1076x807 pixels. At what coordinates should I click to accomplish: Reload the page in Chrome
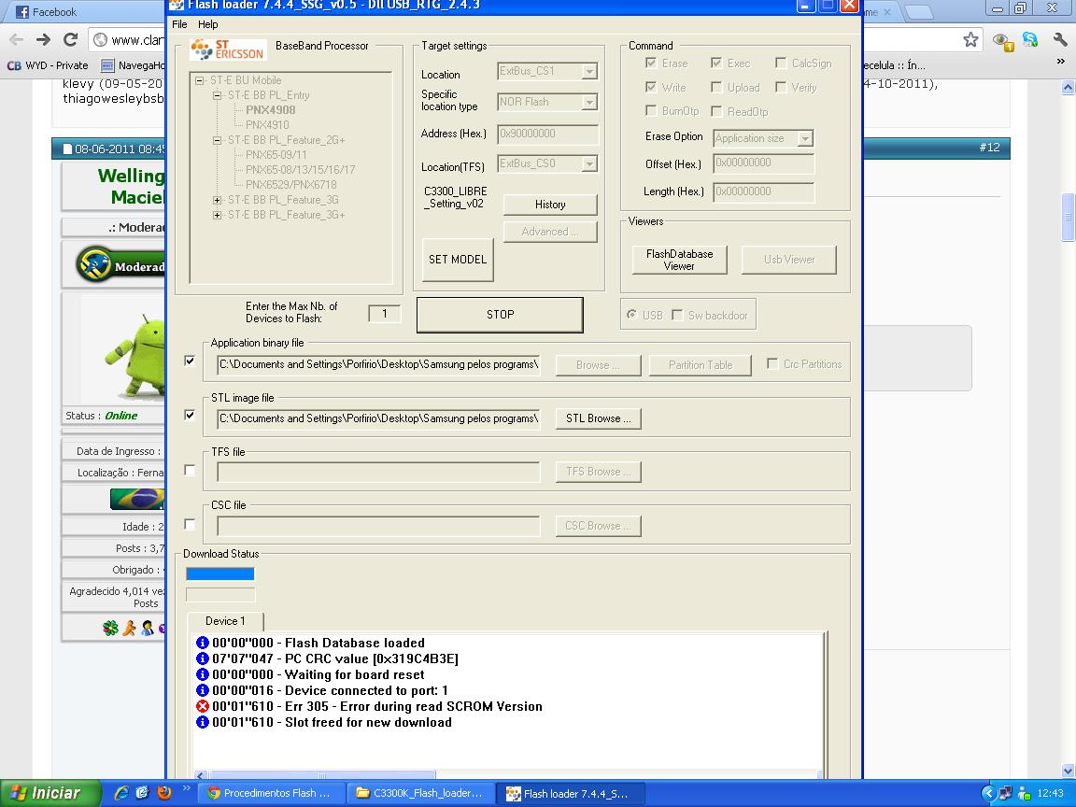click(x=70, y=40)
